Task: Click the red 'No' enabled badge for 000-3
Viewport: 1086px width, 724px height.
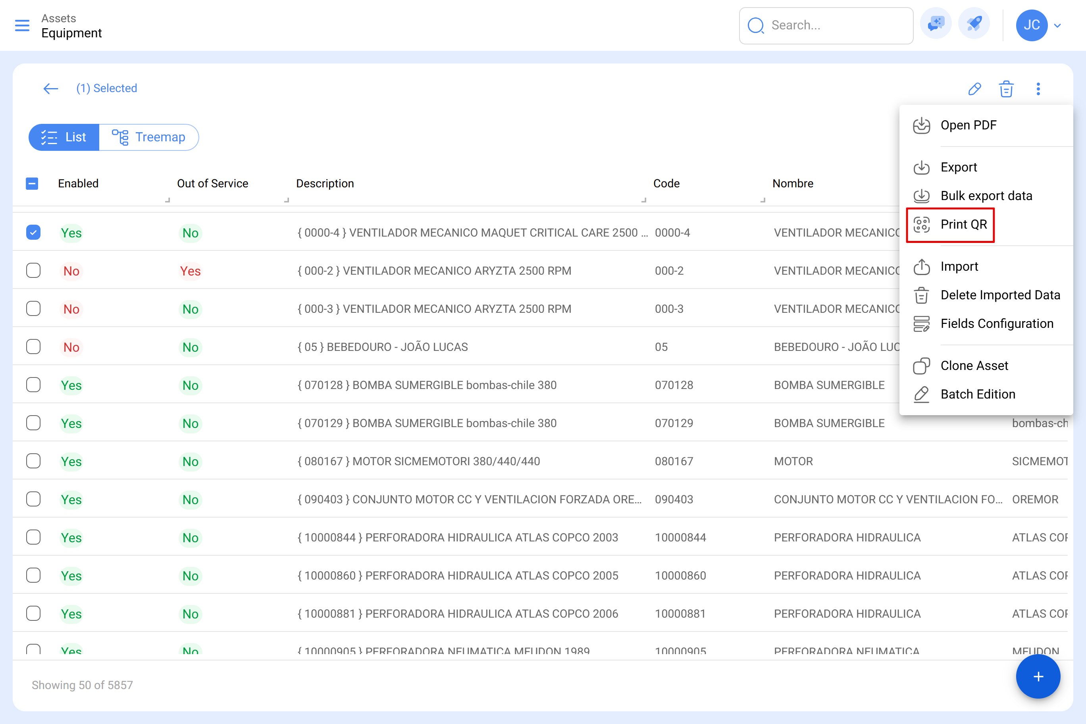Action: tap(71, 309)
